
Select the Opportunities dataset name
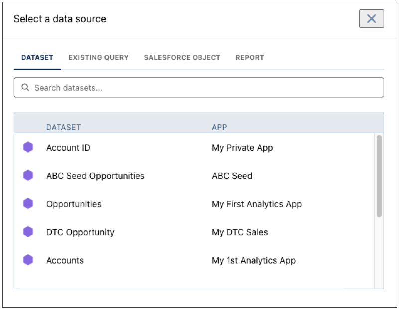coord(74,204)
